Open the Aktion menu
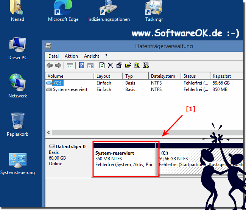Image resolution: width=246 pixels, height=210 pixels. [71, 56]
